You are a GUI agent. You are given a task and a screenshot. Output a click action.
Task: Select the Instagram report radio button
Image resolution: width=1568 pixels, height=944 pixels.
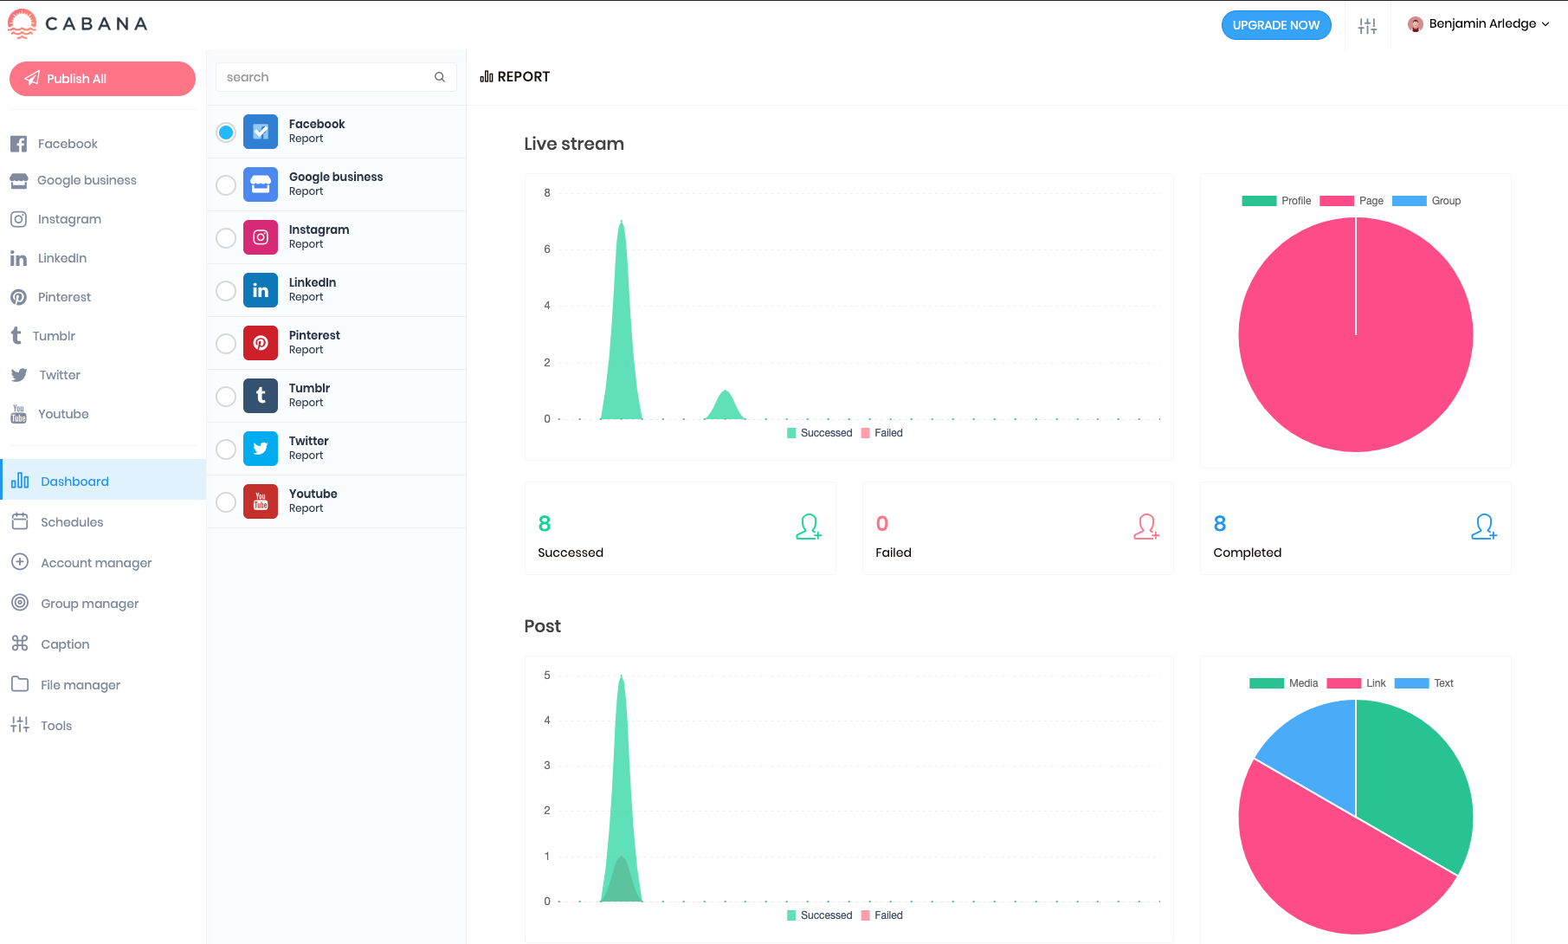coord(226,238)
